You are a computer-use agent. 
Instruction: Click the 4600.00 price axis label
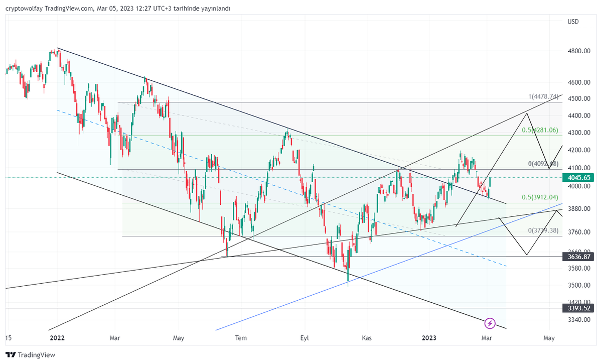(578, 82)
